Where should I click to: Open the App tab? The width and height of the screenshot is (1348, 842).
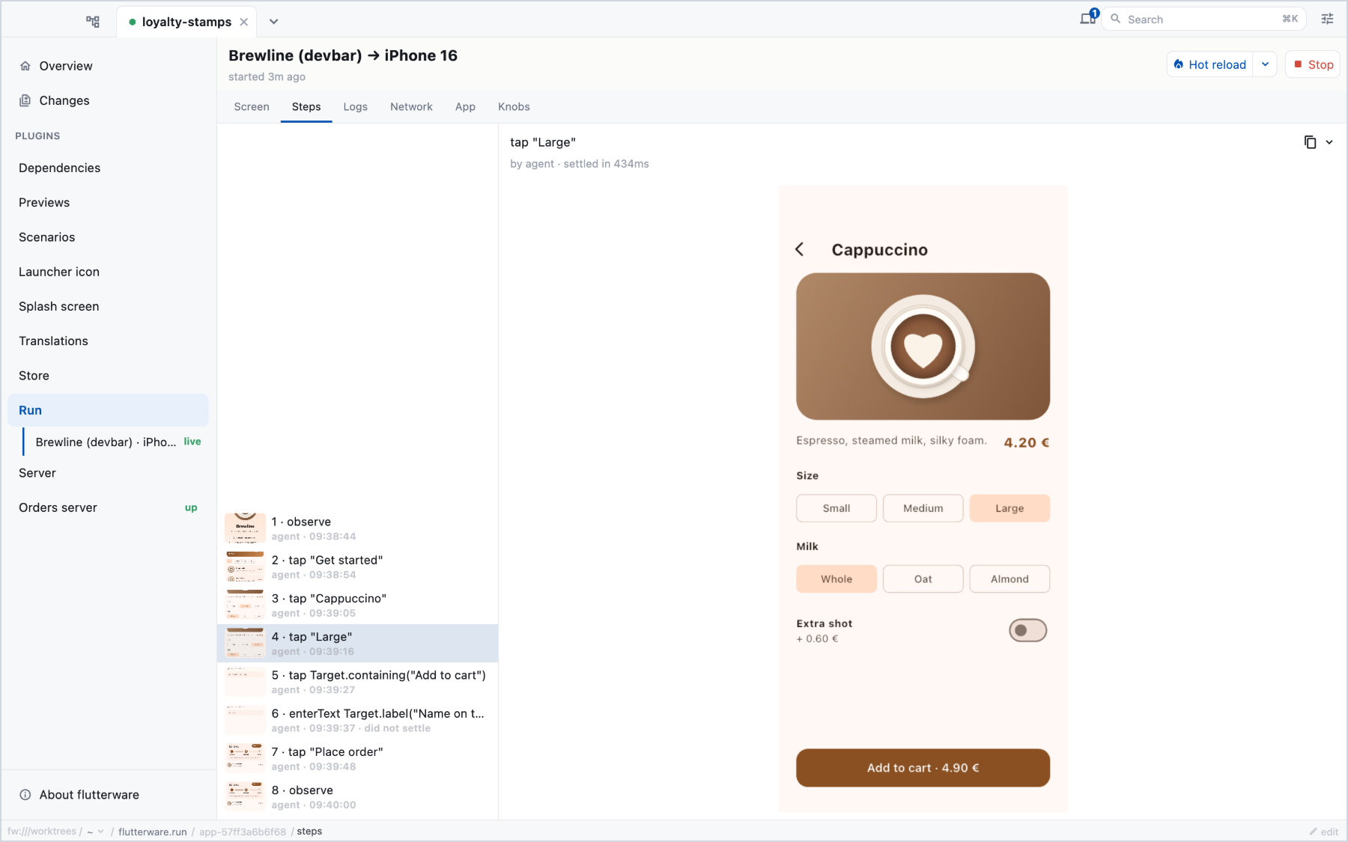[465, 107]
